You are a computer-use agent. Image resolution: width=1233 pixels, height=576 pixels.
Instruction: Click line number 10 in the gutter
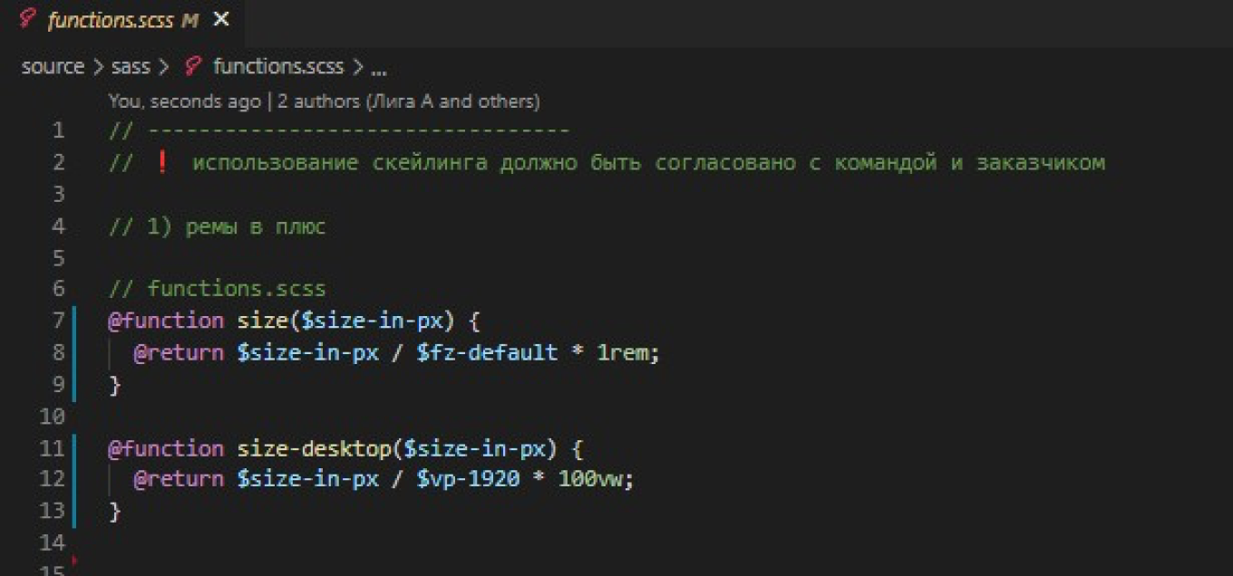coord(53,417)
